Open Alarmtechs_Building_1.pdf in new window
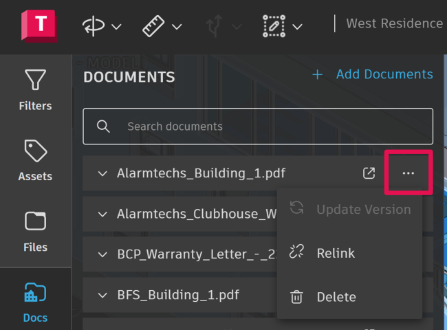 pyautogui.click(x=369, y=173)
